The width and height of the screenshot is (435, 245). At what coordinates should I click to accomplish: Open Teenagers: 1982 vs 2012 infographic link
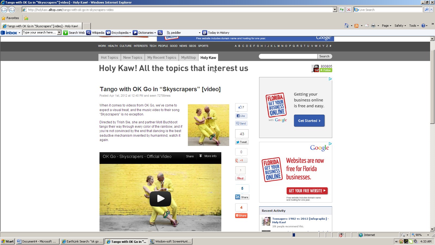(300, 220)
